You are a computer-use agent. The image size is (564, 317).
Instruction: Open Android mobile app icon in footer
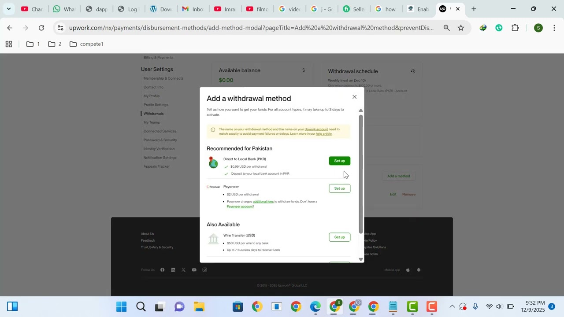[419, 270]
